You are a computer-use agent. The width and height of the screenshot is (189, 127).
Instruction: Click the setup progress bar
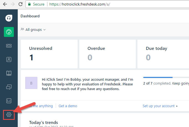[x=166, y=77]
